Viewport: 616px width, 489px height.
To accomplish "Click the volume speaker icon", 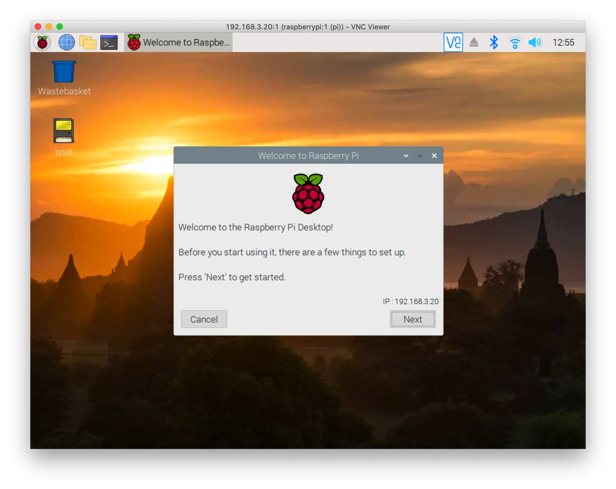I will [535, 43].
